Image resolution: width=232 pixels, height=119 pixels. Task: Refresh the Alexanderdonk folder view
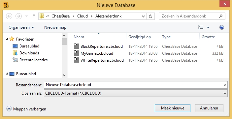[x=150, y=16]
